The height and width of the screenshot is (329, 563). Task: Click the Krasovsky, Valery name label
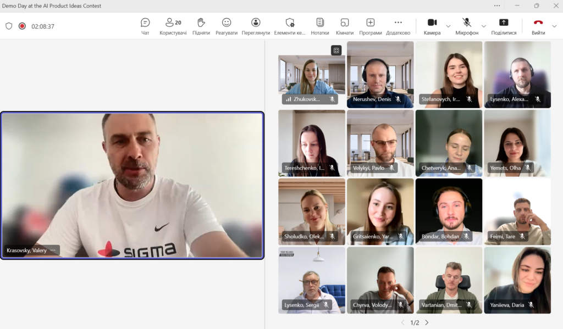tap(26, 250)
